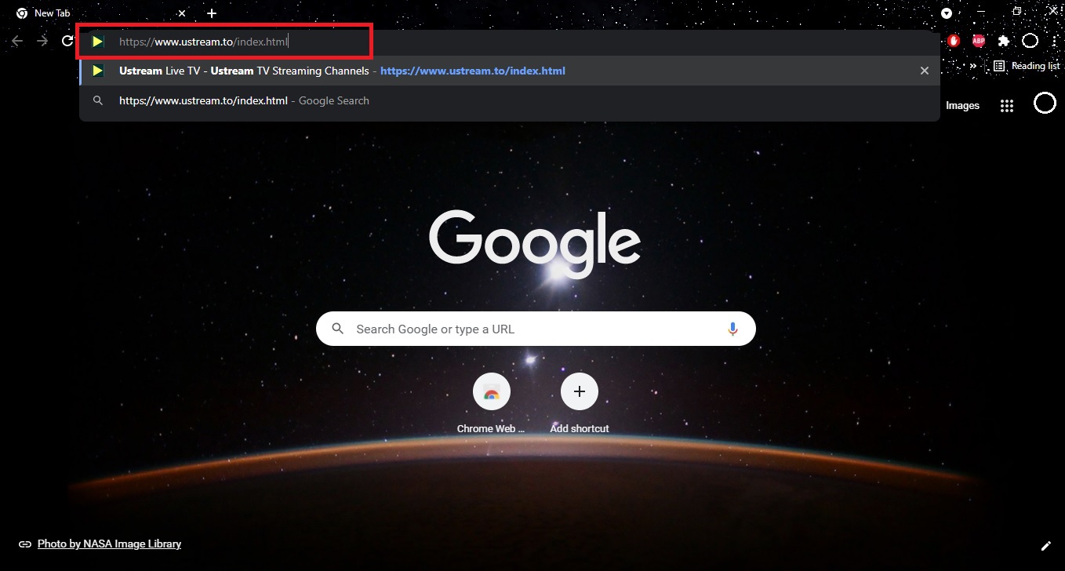
Task: Click the magnifier icon in the Google search box
Action: pyautogui.click(x=338, y=329)
